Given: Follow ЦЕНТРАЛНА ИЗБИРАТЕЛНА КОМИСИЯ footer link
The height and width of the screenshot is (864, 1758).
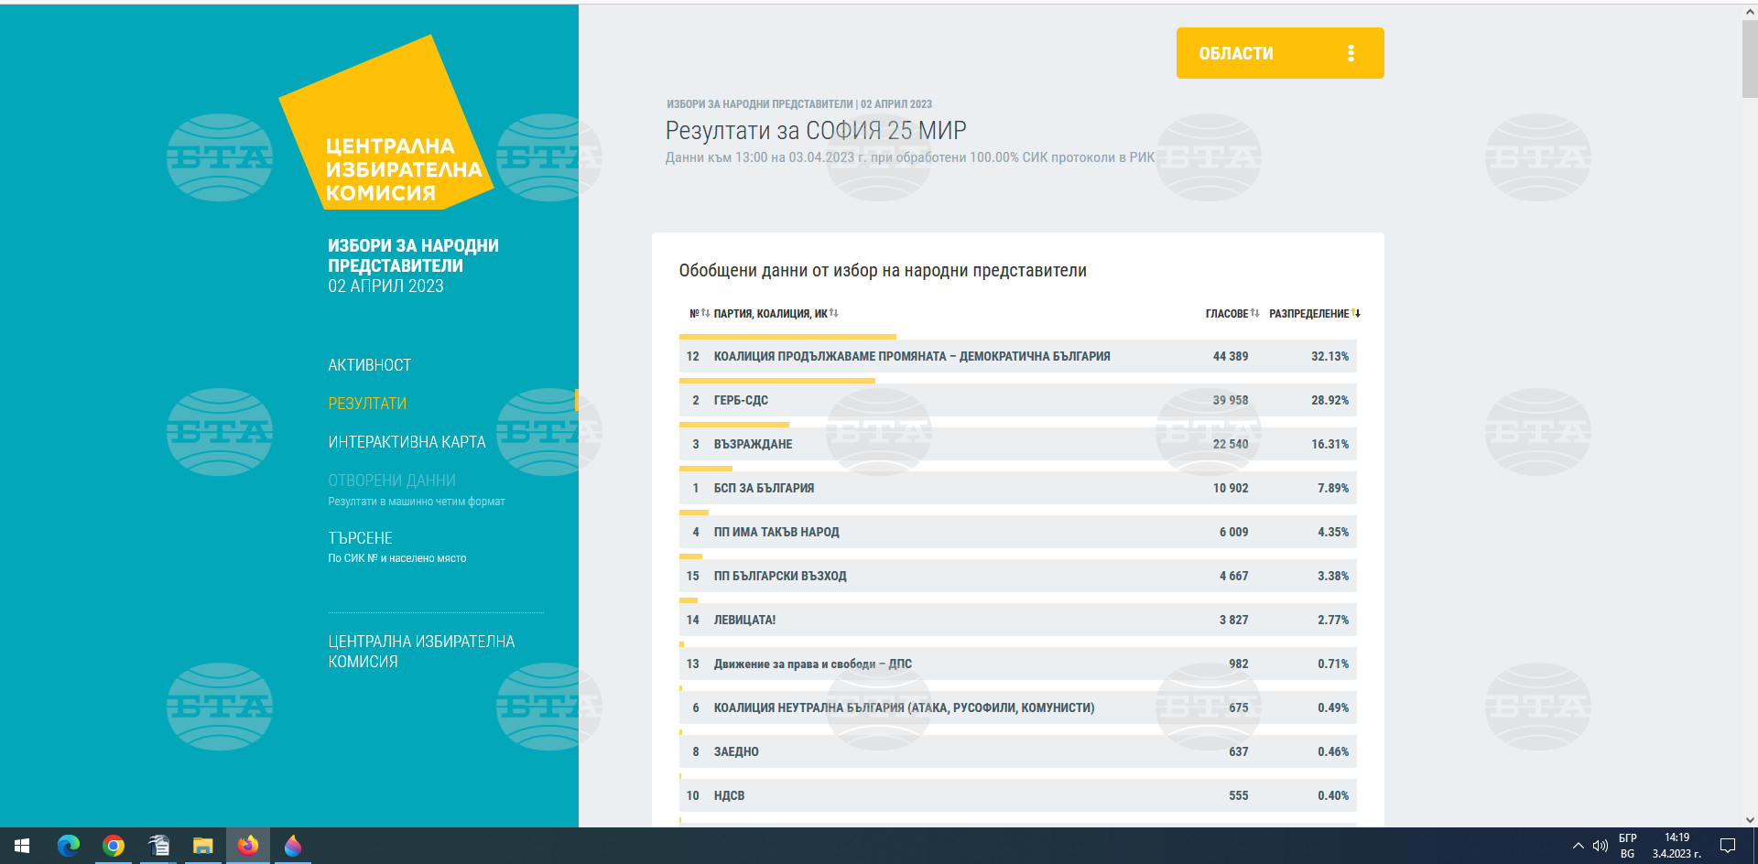Looking at the screenshot, I should point(421,652).
